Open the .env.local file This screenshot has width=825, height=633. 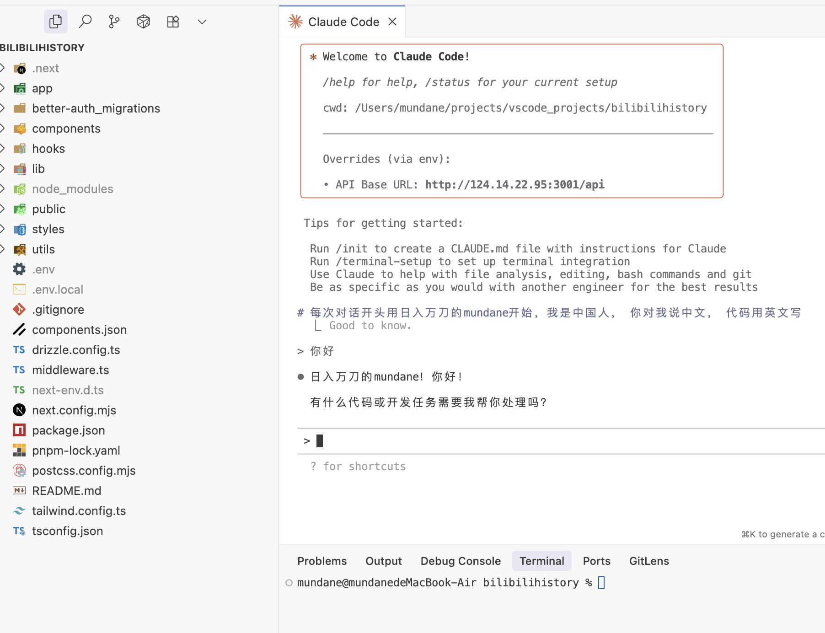(x=58, y=290)
